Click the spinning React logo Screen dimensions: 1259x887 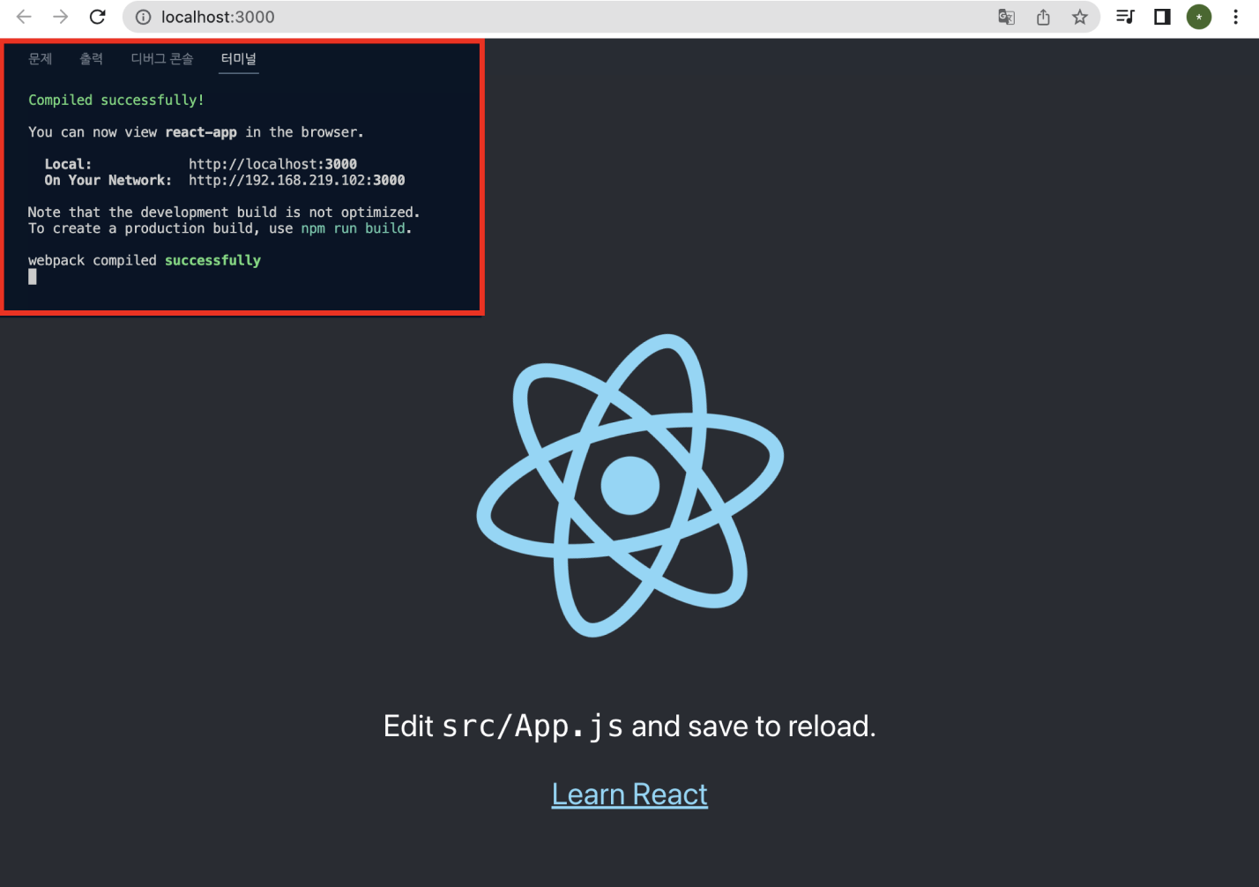point(630,485)
